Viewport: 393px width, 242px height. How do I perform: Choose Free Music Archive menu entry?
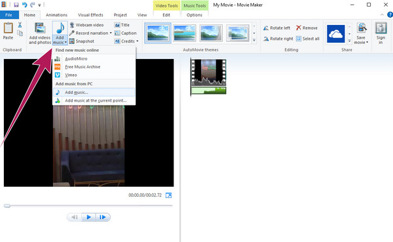click(x=94, y=67)
